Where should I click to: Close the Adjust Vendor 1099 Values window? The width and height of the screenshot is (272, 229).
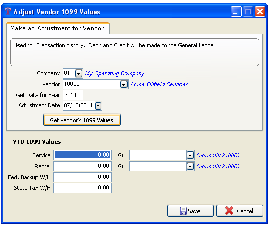(260, 12)
